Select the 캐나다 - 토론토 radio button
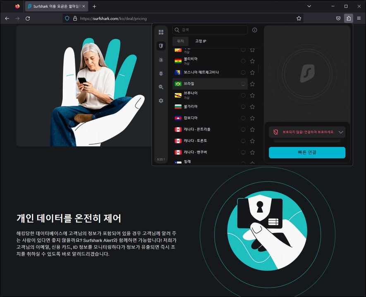The image size is (366, 297). point(243,141)
